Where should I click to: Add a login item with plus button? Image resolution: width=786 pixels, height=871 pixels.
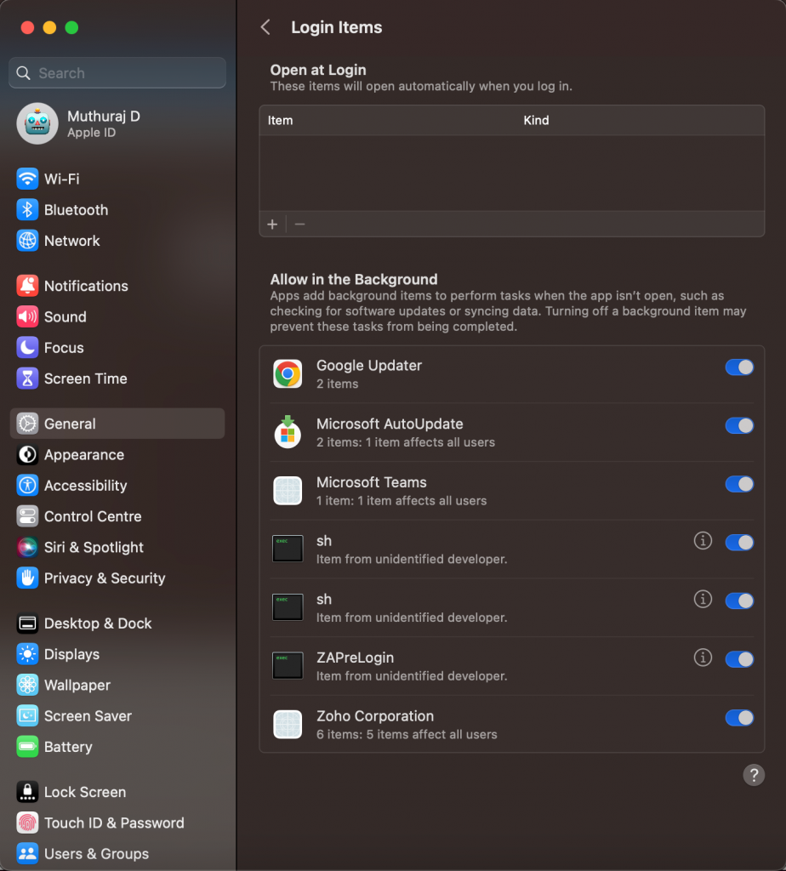(x=272, y=225)
